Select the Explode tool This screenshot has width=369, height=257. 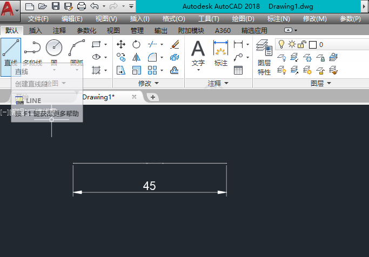(x=175, y=57)
